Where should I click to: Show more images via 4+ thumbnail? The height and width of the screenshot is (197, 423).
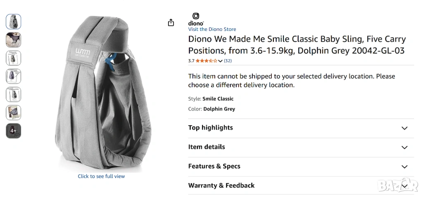(x=14, y=131)
